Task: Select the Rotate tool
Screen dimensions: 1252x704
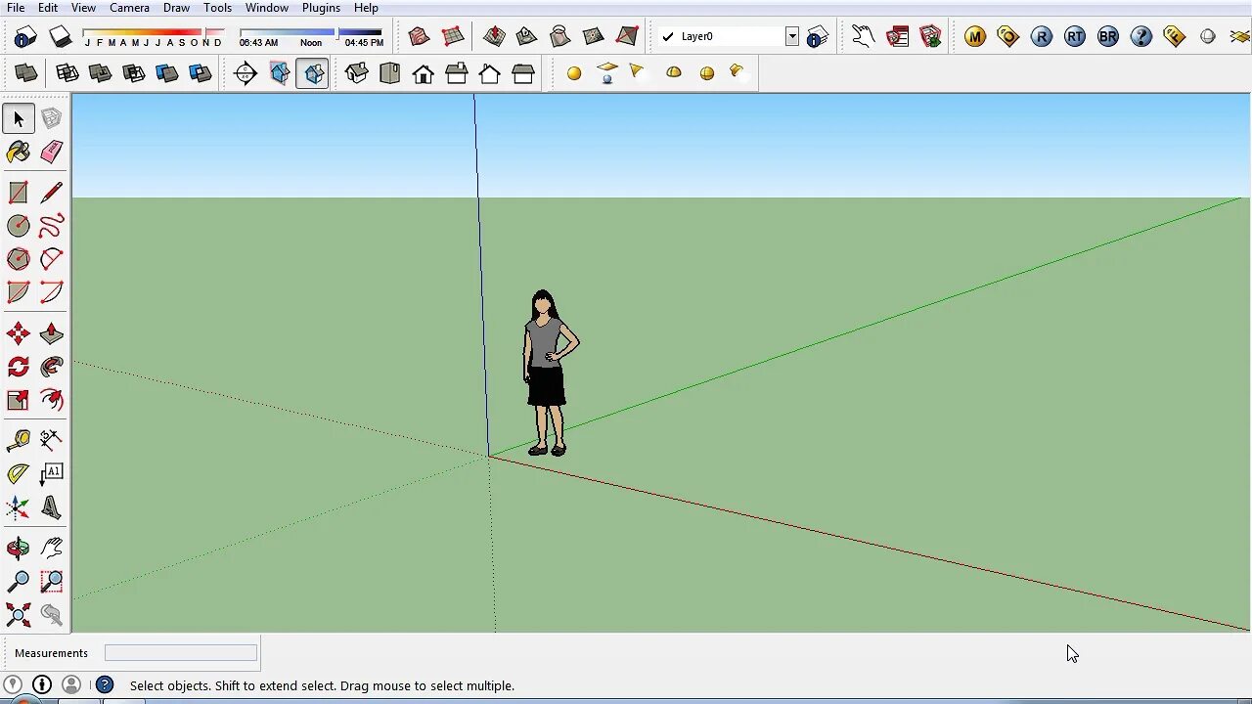Action: tap(19, 368)
